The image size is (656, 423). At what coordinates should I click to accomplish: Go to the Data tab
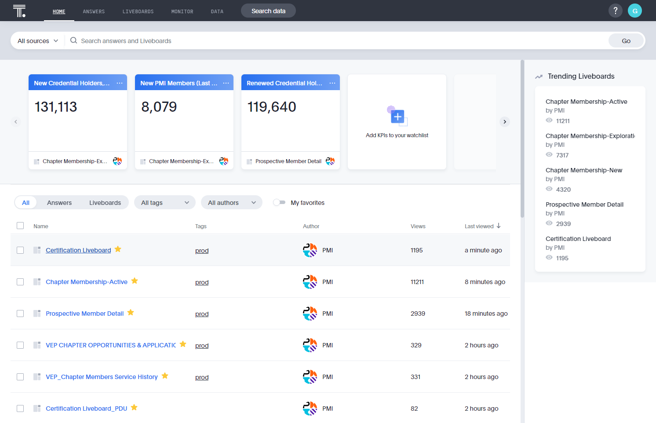(x=217, y=11)
